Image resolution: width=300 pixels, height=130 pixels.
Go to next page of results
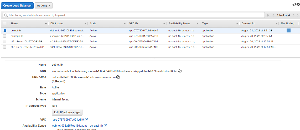pos(294,15)
